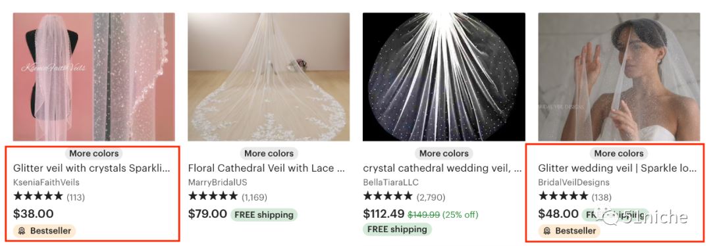
Task: Click the FREE shipping badge by $79.00
Action: point(264,214)
